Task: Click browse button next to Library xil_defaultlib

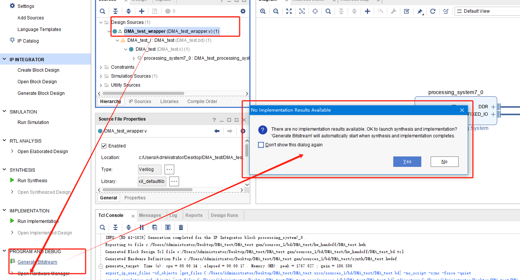Action: [x=174, y=181]
